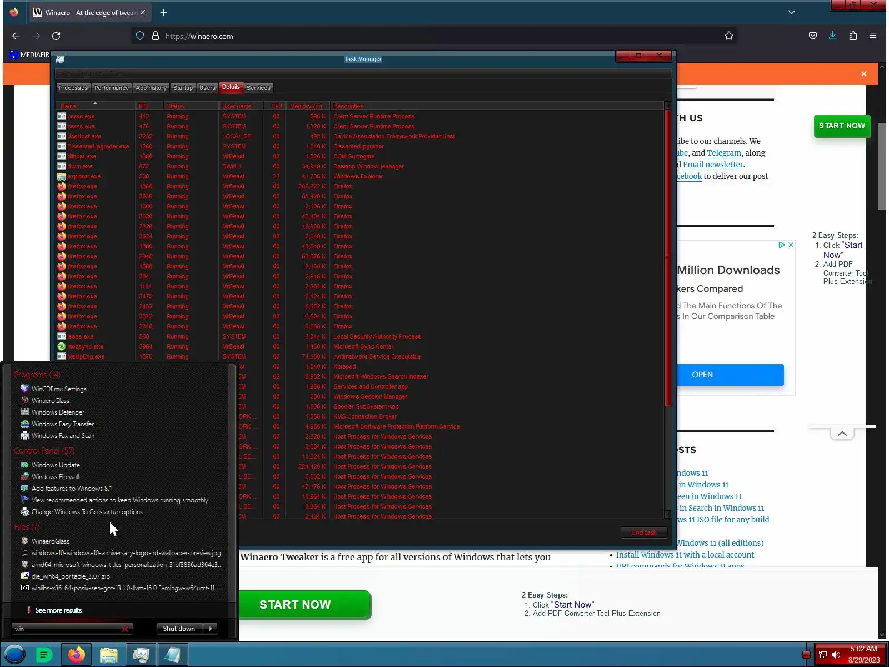Select the explorer.exe process row
Viewport: 889px width, 667px height.
(360, 176)
